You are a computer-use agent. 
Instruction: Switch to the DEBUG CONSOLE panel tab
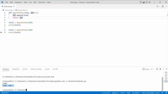tap(36, 69)
